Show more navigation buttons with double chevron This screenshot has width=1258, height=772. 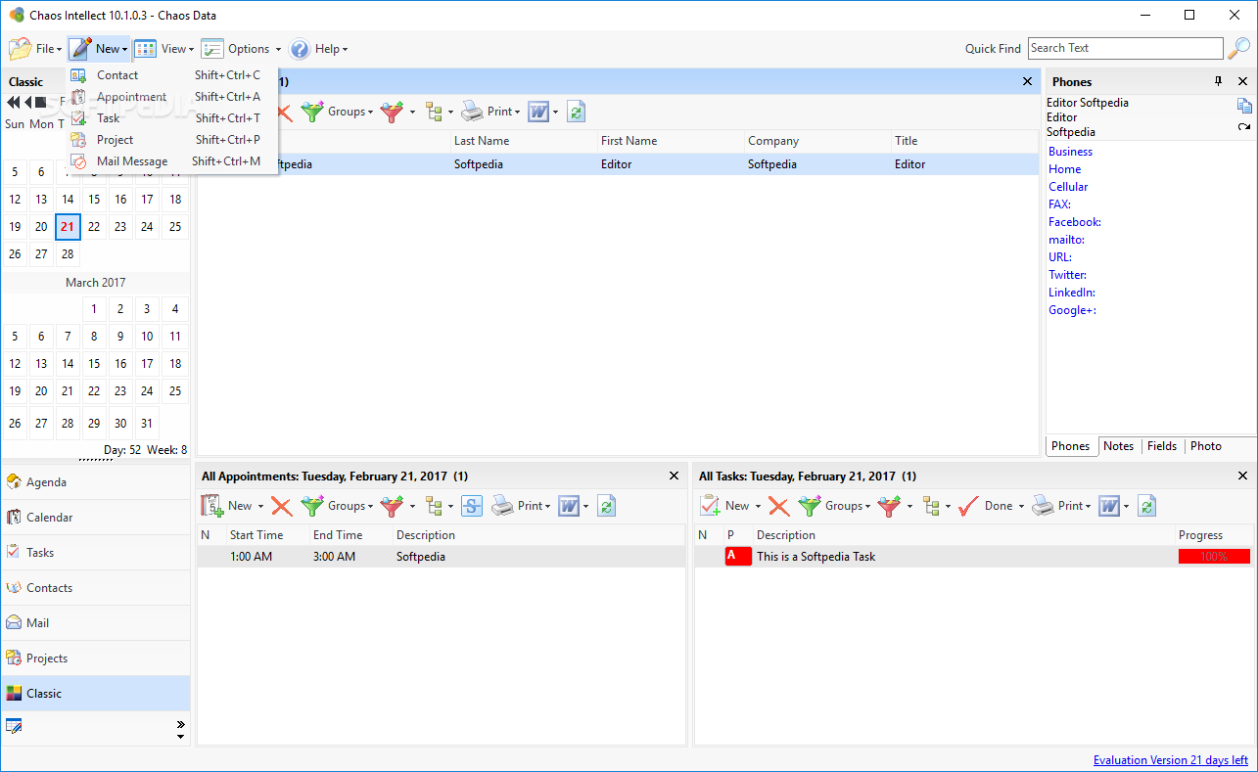click(180, 724)
